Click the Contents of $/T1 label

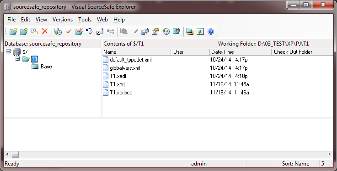(123, 44)
